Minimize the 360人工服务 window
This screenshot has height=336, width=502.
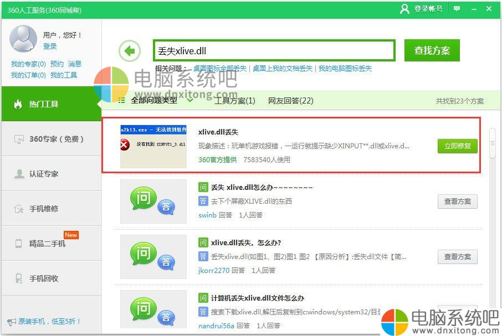click(x=474, y=9)
